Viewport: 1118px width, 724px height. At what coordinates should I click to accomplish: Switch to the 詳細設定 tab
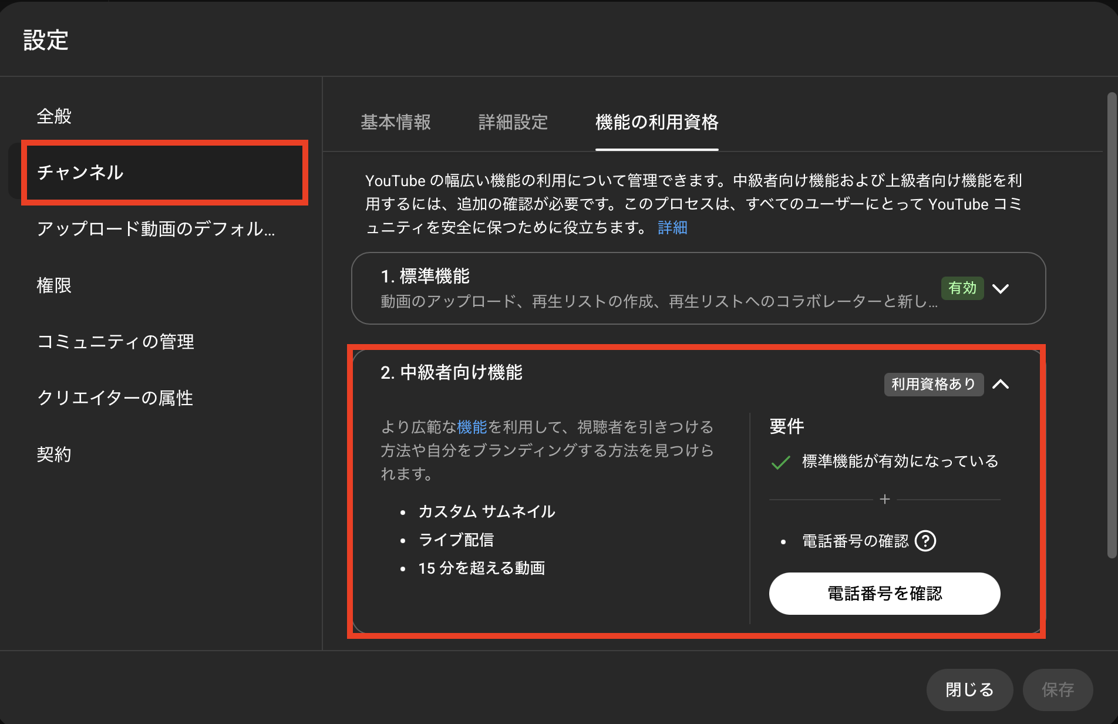512,123
